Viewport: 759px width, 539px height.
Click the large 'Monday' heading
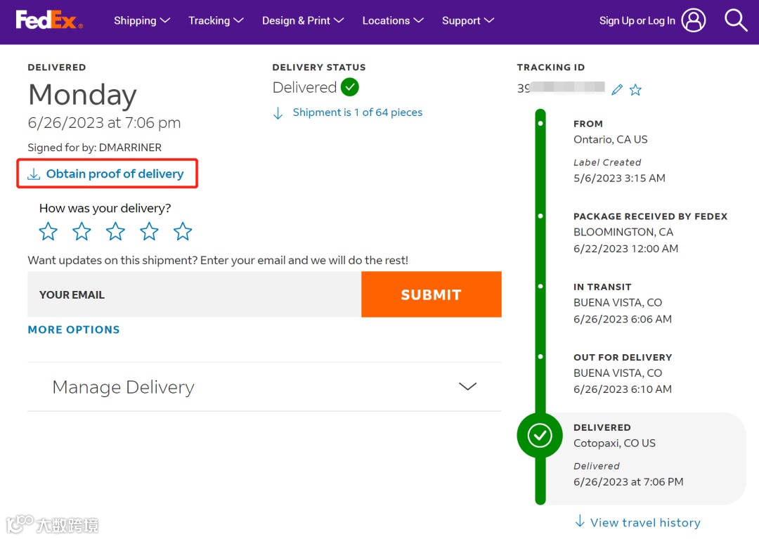pos(82,95)
